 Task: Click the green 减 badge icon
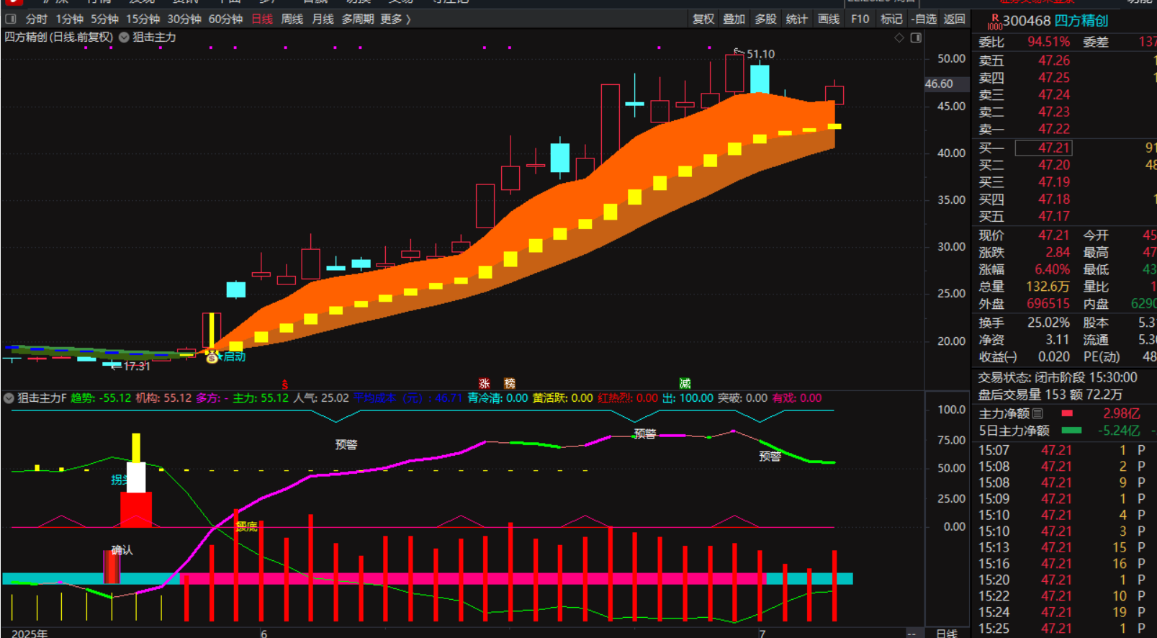(685, 384)
